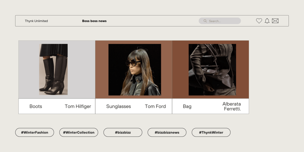View the leather bag photo
The image size is (304, 152).
(212, 70)
